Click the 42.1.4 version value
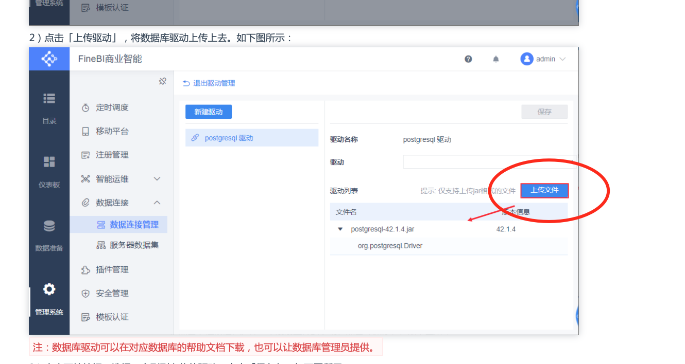The image size is (685, 364). pyautogui.click(x=506, y=229)
